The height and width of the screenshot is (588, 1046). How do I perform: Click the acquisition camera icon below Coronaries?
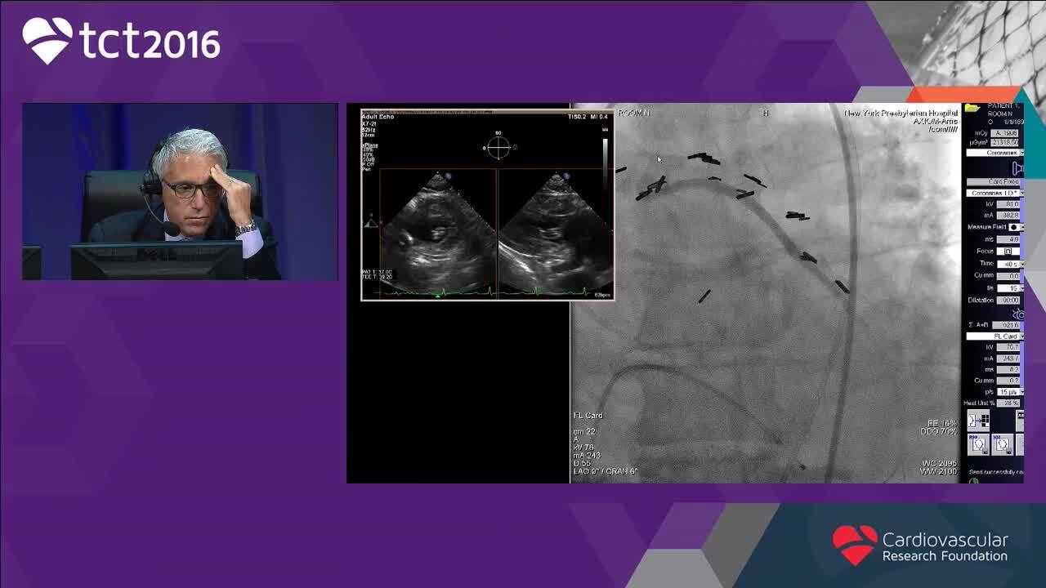pyautogui.click(x=1017, y=168)
